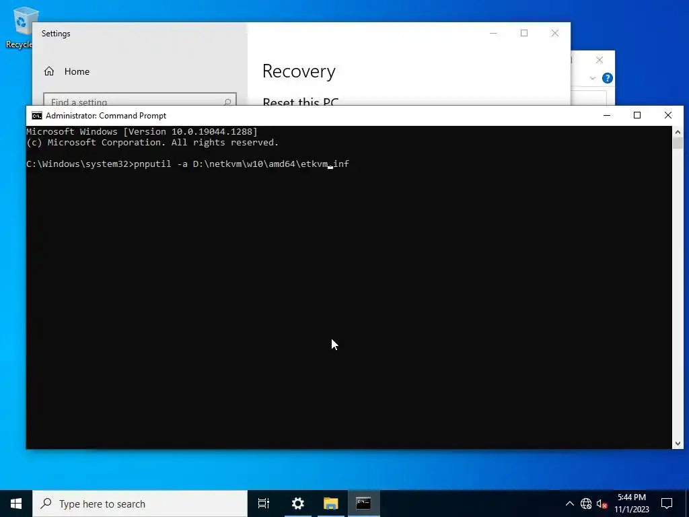Click the Recovery heading in Settings
This screenshot has height=517, width=689.
pyautogui.click(x=299, y=71)
